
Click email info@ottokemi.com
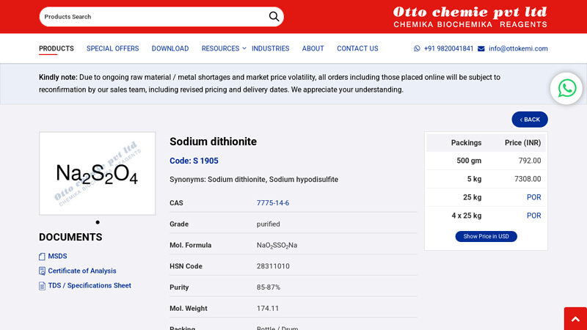click(x=518, y=48)
